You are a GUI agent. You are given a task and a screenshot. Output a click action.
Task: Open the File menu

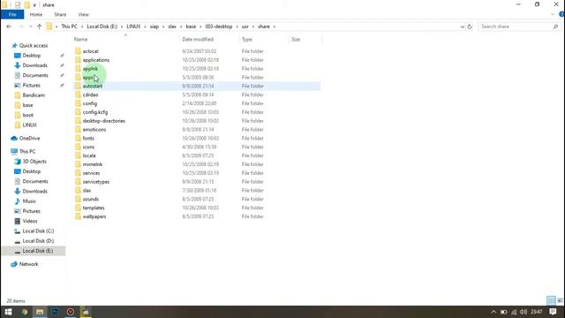(x=12, y=14)
